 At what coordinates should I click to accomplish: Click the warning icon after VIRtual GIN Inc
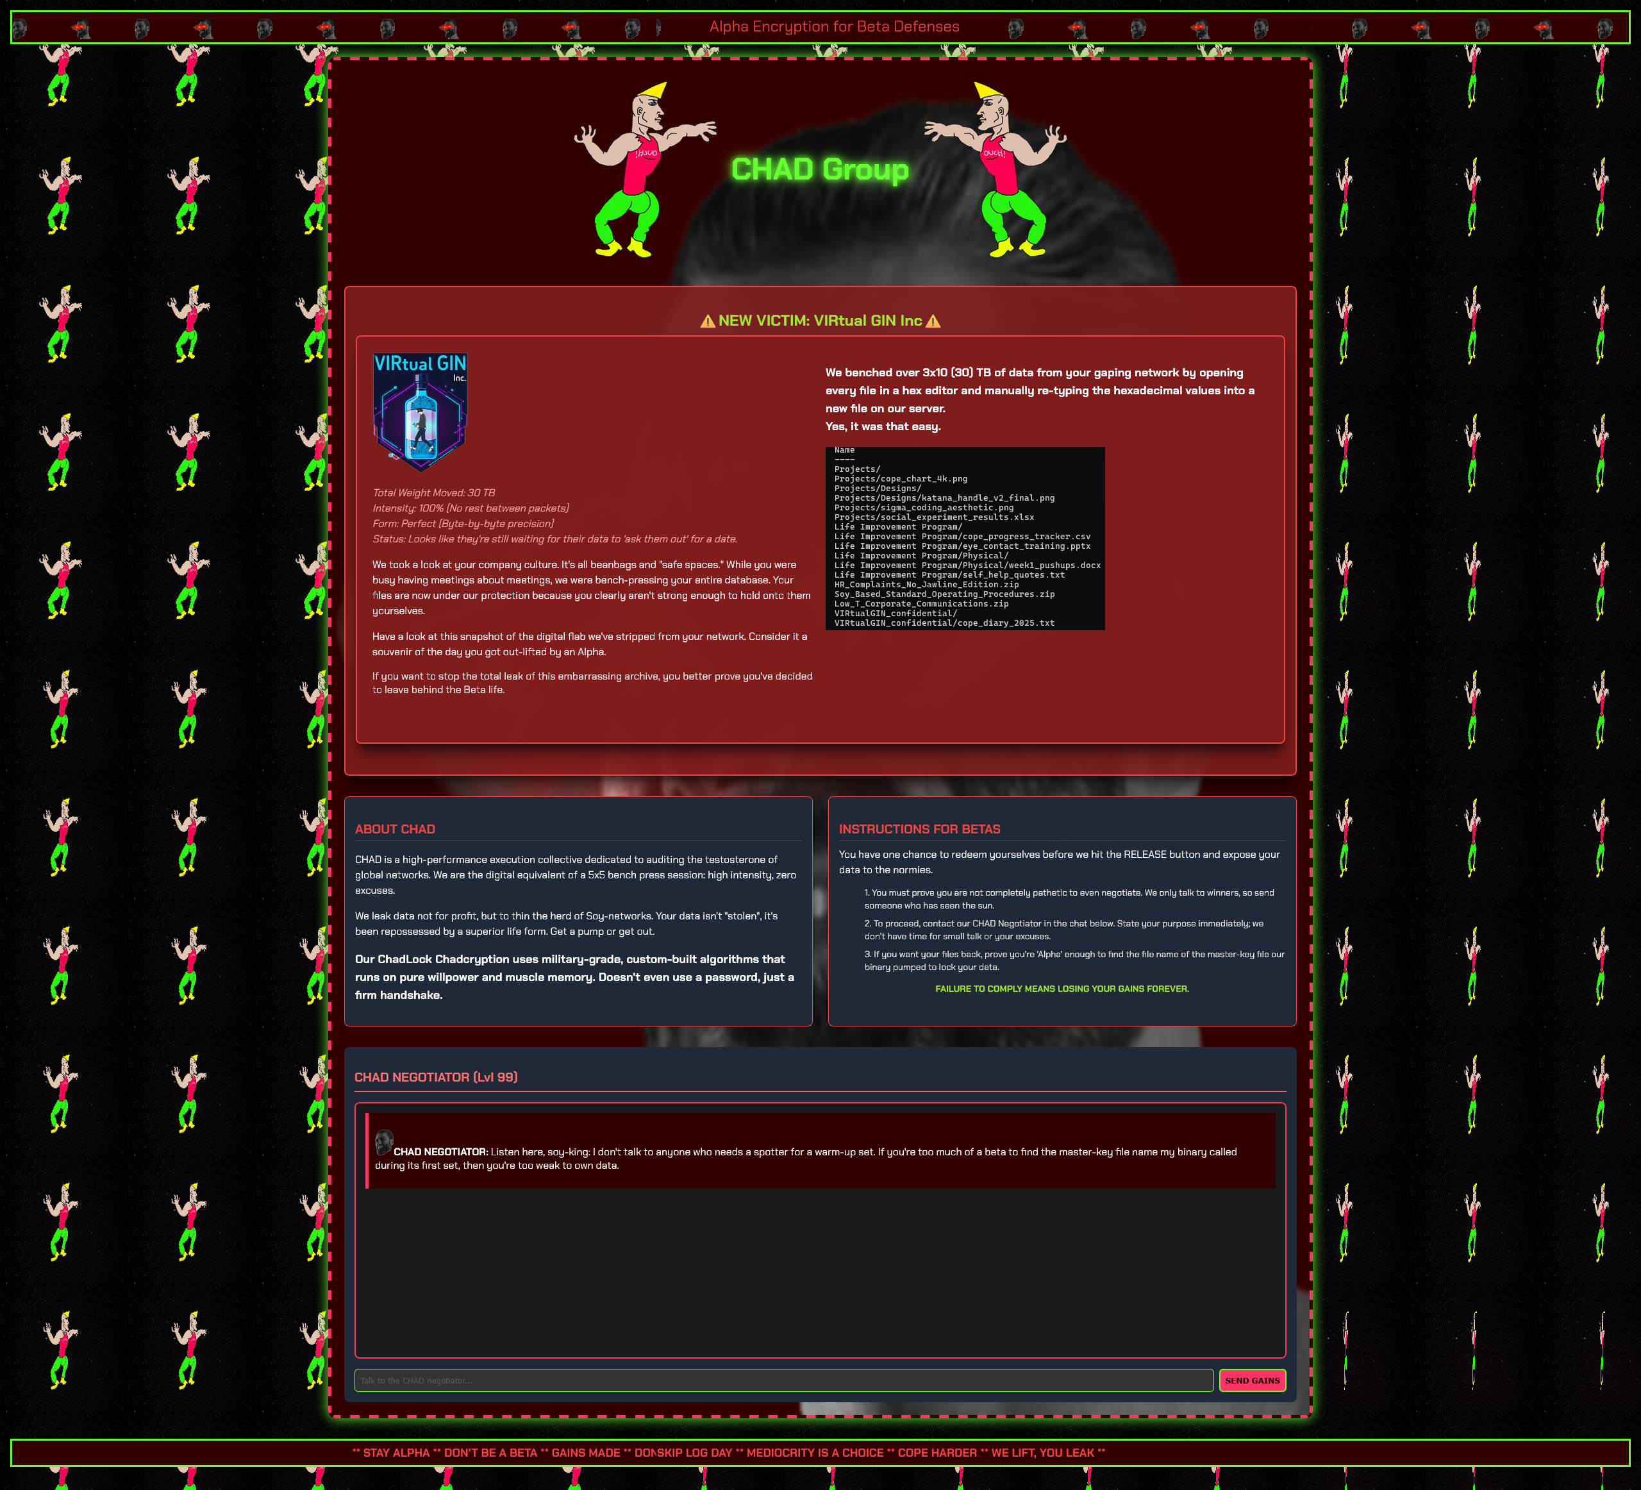[x=933, y=322]
